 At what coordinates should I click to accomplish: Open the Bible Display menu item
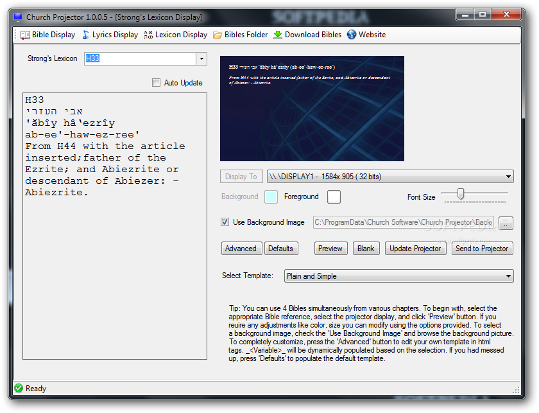click(47, 35)
